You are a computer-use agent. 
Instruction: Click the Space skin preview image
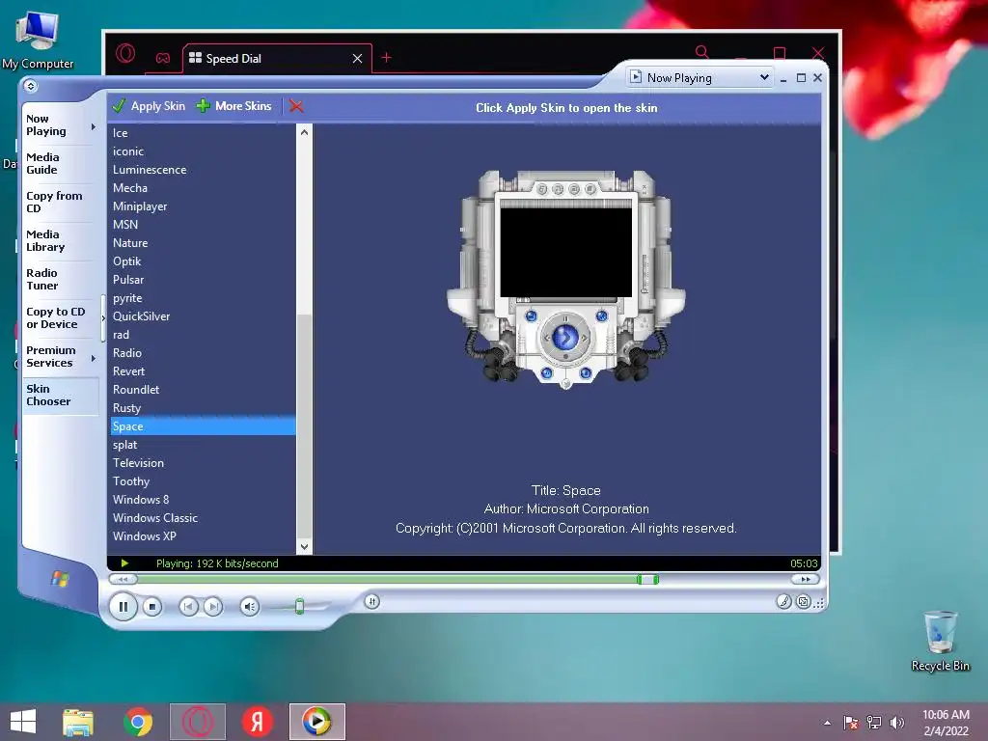[565, 279]
